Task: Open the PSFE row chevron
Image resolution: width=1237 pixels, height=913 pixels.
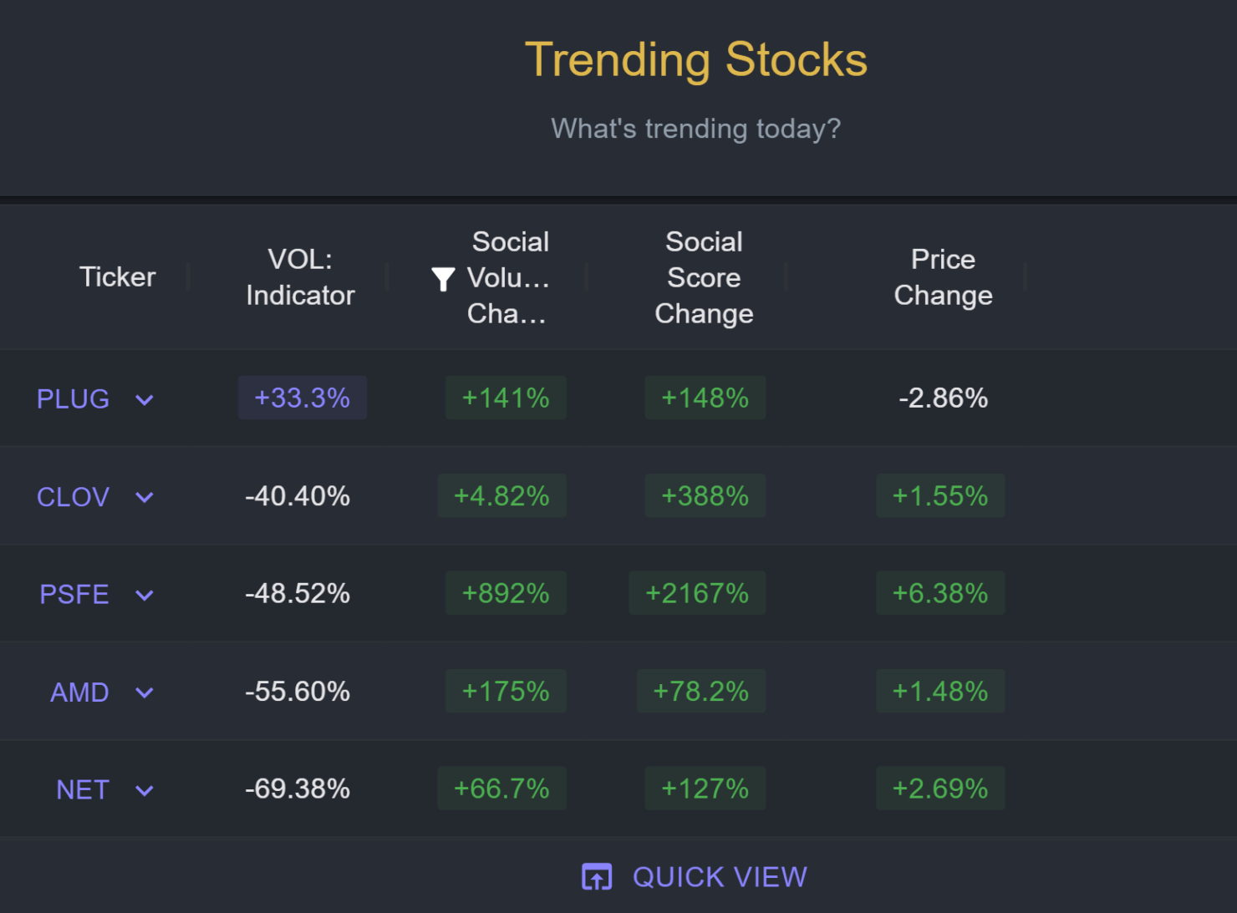Action: click(145, 596)
